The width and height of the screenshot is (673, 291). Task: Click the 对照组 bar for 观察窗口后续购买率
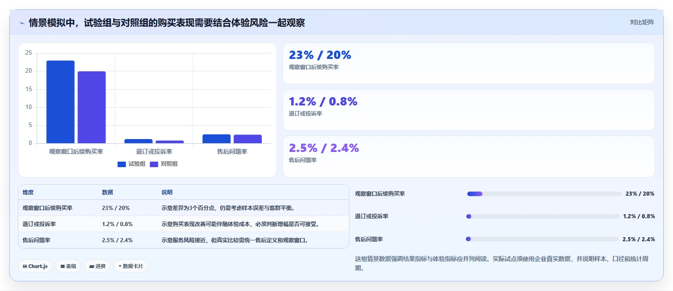[x=92, y=107]
